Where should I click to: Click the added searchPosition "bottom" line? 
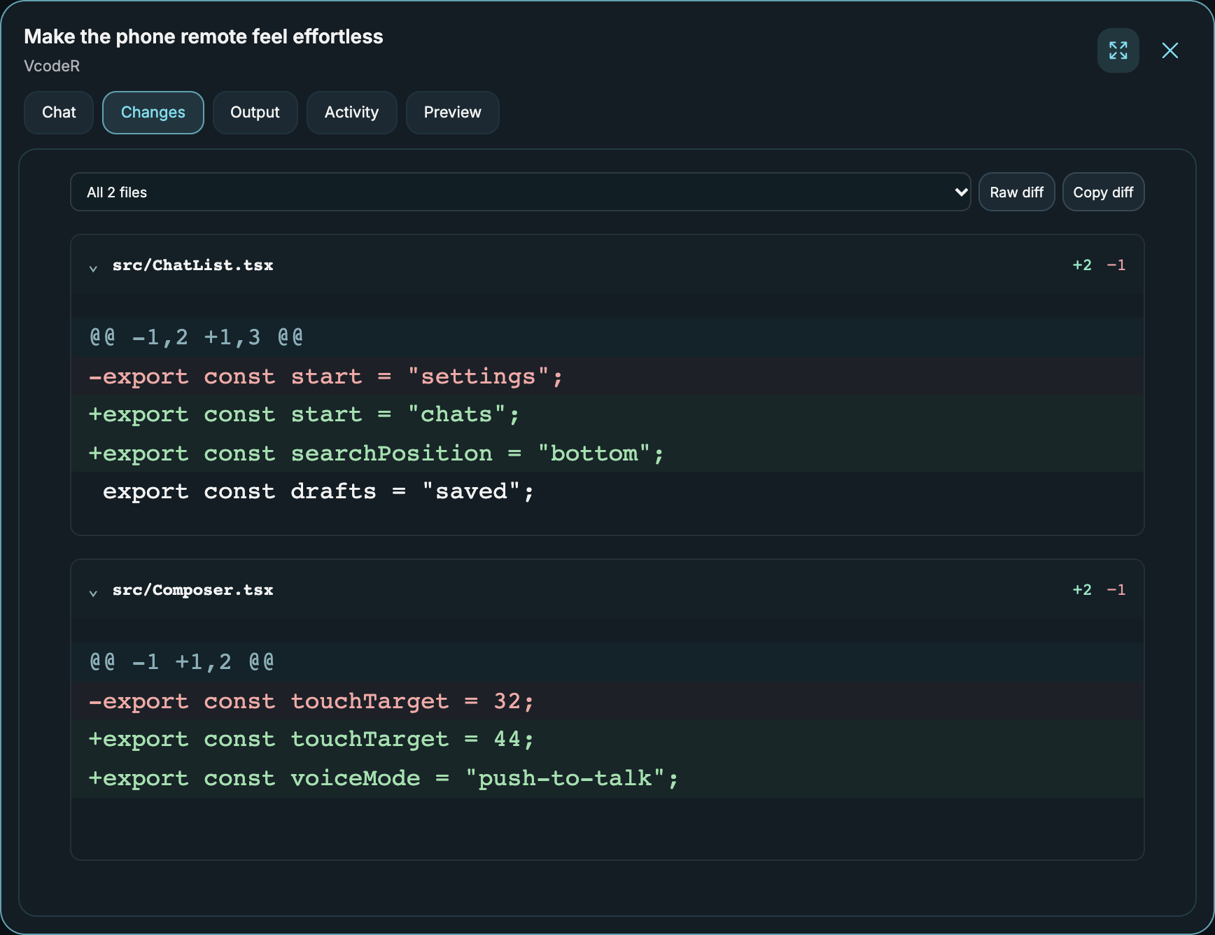(x=607, y=453)
